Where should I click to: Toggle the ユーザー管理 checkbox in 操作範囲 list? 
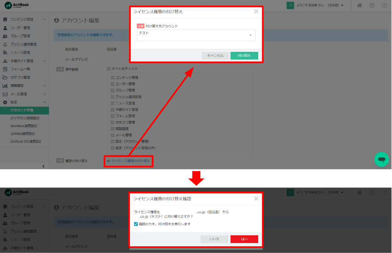point(113,84)
